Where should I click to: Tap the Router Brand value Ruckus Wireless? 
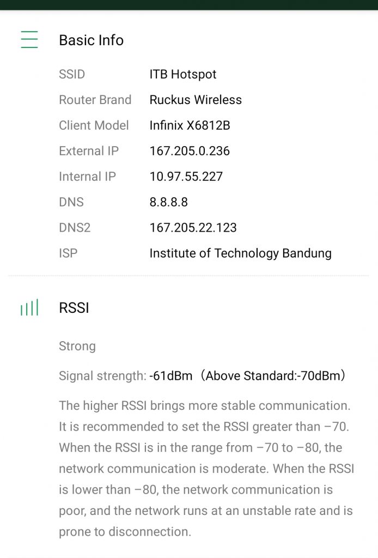[x=196, y=100]
